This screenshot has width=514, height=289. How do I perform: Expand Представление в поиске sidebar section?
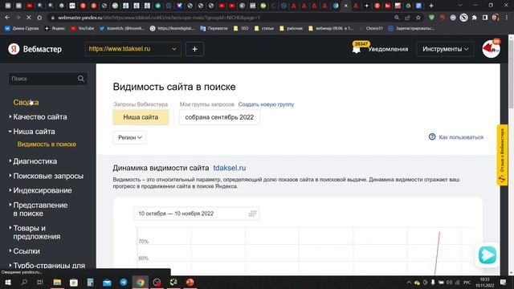click(x=40, y=209)
